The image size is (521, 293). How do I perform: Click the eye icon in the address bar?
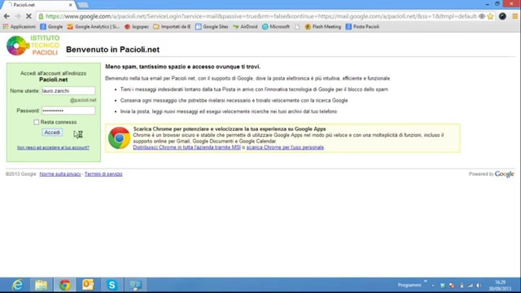coord(482,16)
